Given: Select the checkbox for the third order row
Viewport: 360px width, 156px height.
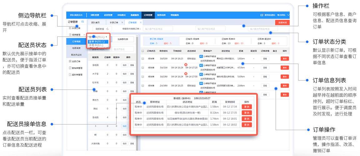Looking at the screenshot, I should click(x=143, y=76).
